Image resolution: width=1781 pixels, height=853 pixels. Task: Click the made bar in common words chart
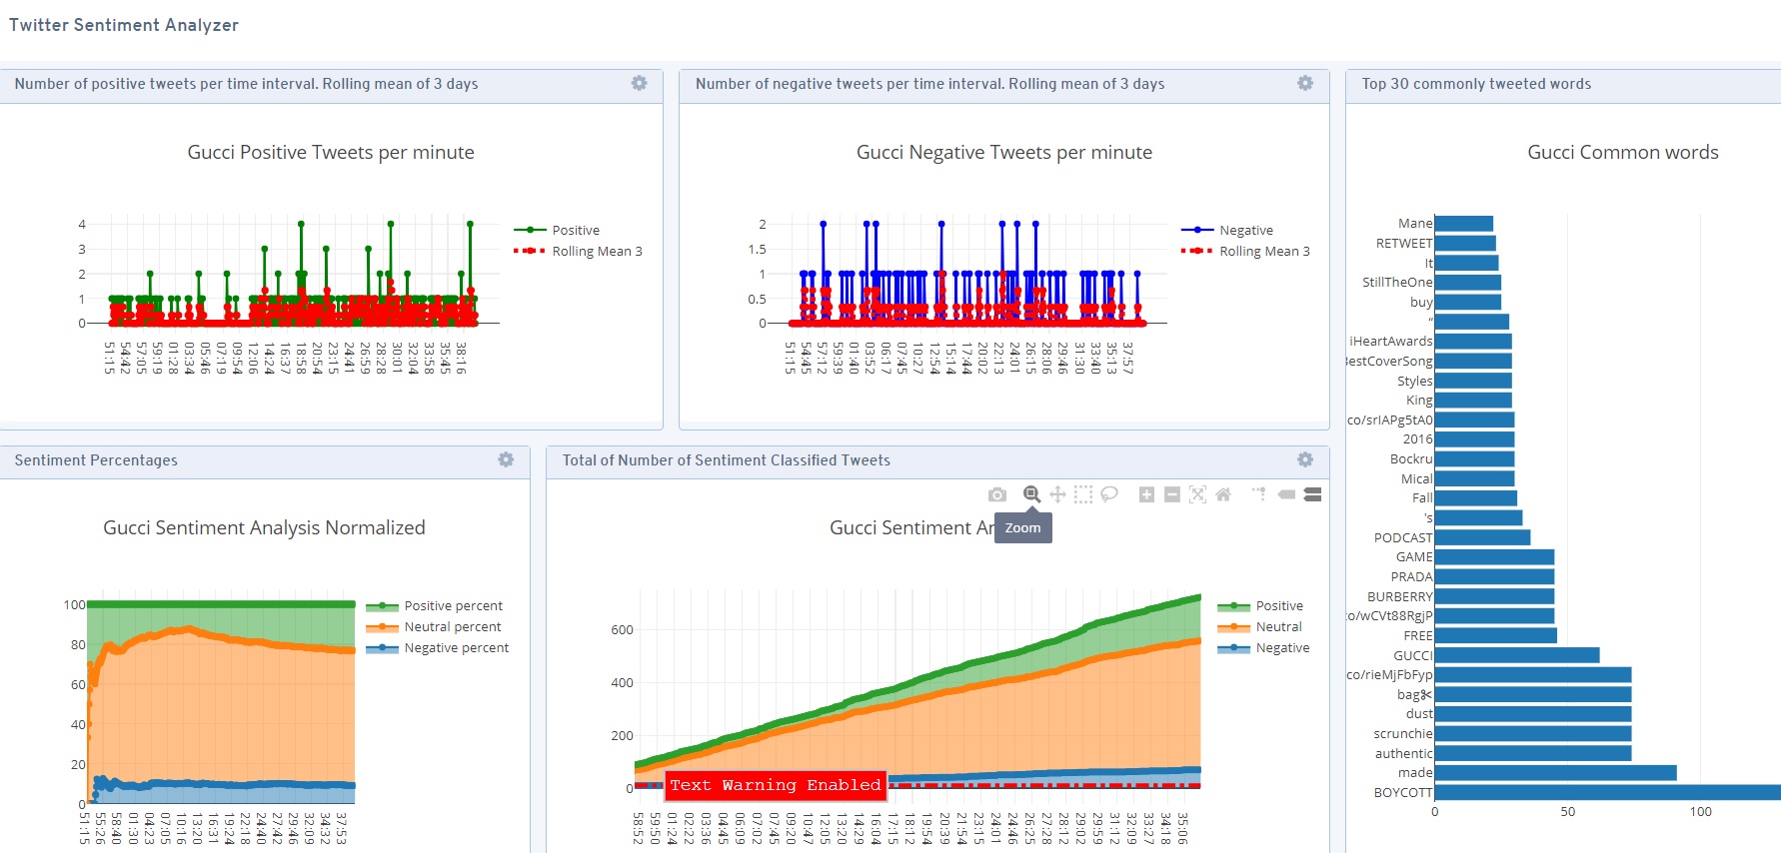1555,772
